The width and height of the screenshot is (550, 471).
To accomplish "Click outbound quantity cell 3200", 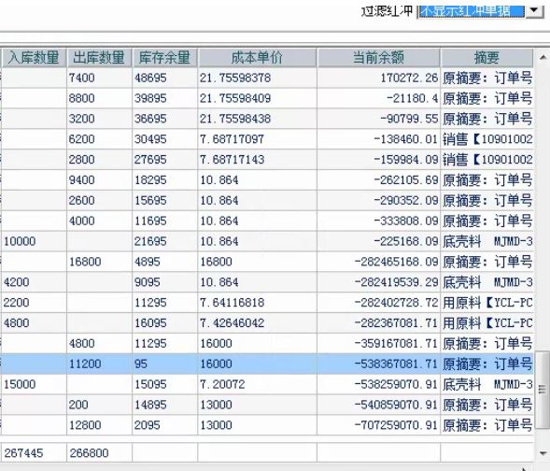I will click(99, 119).
